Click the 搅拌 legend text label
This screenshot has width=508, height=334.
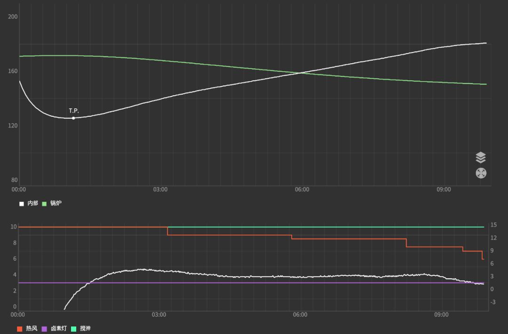coord(85,329)
